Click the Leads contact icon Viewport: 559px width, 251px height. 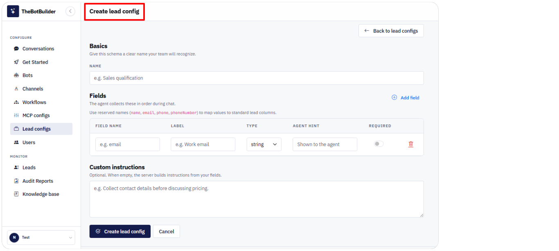16,167
